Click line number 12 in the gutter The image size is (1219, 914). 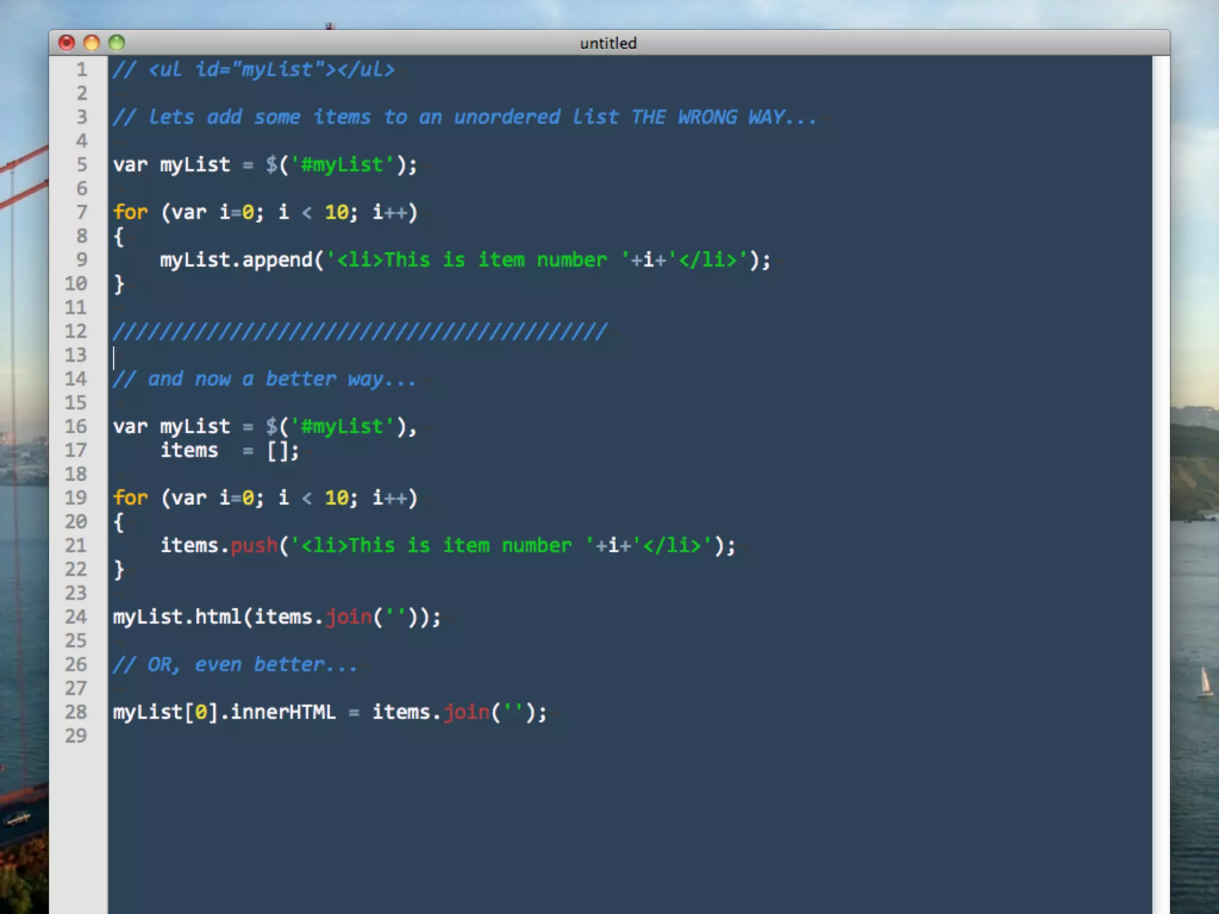pyautogui.click(x=76, y=331)
